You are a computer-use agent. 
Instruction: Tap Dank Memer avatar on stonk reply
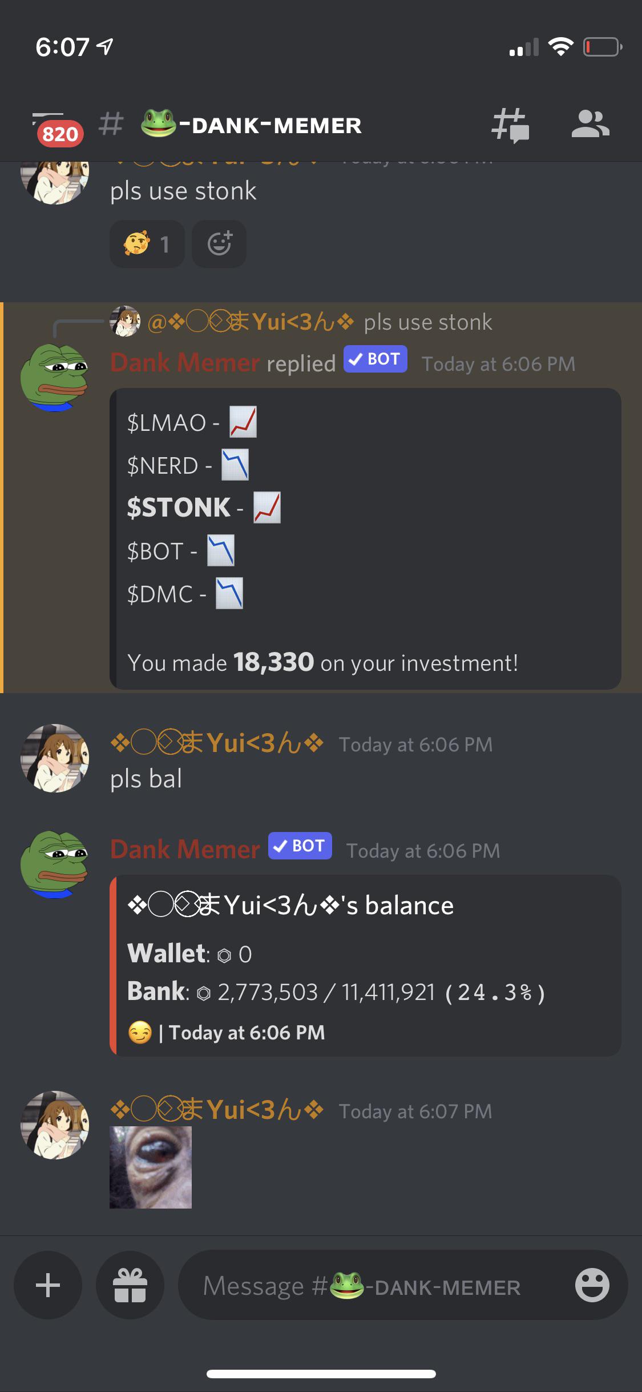click(x=55, y=378)
